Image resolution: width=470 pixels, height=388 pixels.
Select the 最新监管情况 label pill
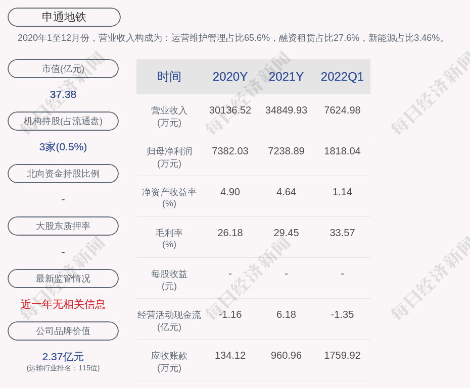[63, 279]
